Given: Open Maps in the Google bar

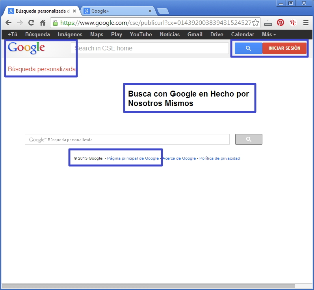Looking at the screenshot, I should pos(97,34).
